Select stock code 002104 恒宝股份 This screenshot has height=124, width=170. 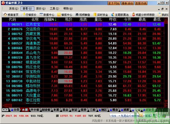tap(83, 72)
